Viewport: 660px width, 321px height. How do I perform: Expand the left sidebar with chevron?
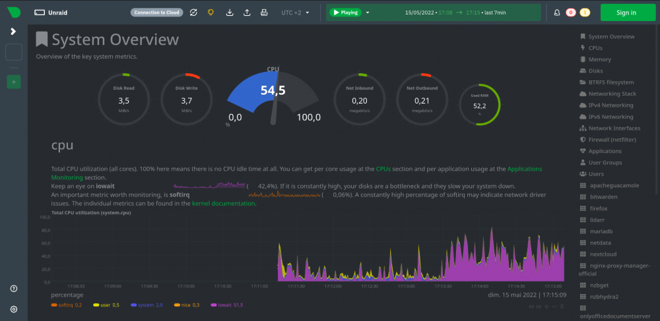coord(13,32)
